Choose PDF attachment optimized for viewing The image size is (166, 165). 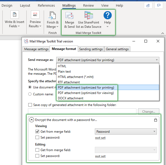click(x=108, y=93)
